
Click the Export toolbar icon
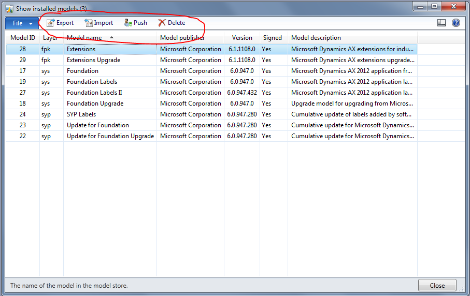(x=50, y=23)
